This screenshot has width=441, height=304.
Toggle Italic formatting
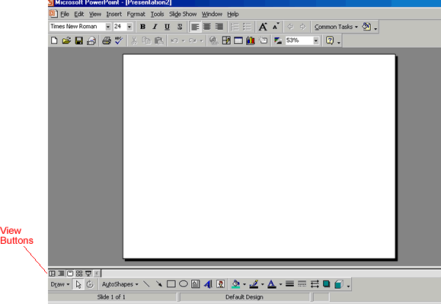[155, 27]
